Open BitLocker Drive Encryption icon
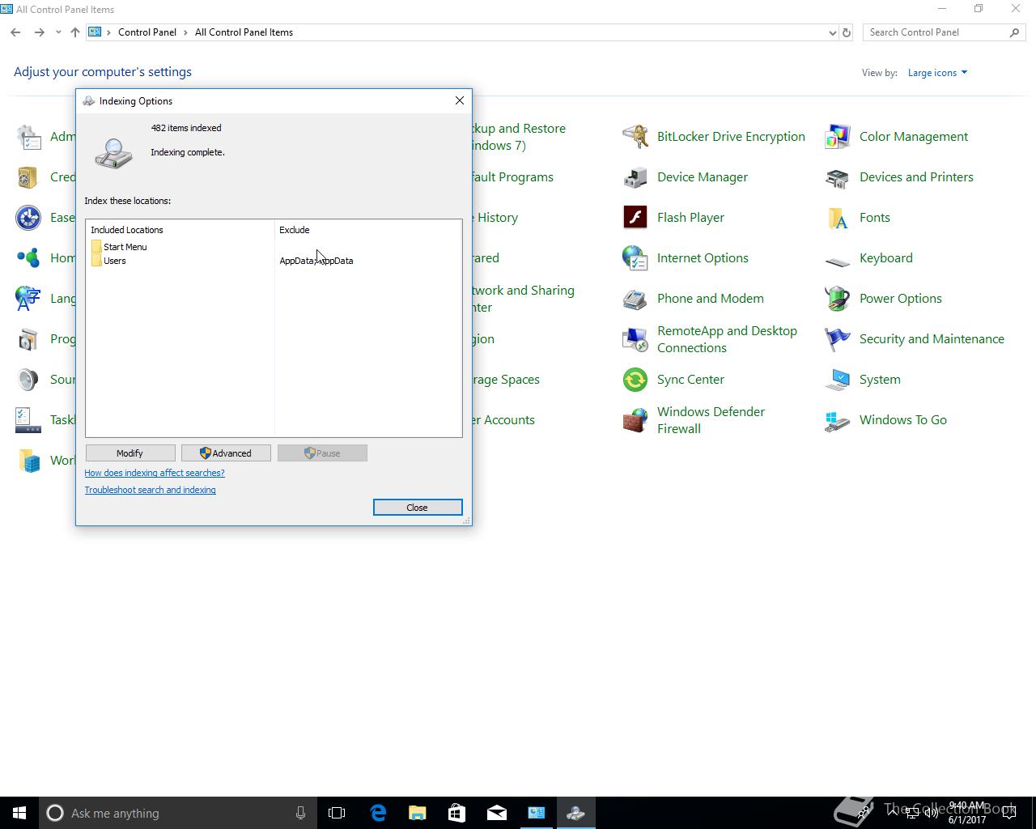This screenshot has height=829, width=1036. coord(635,137)
